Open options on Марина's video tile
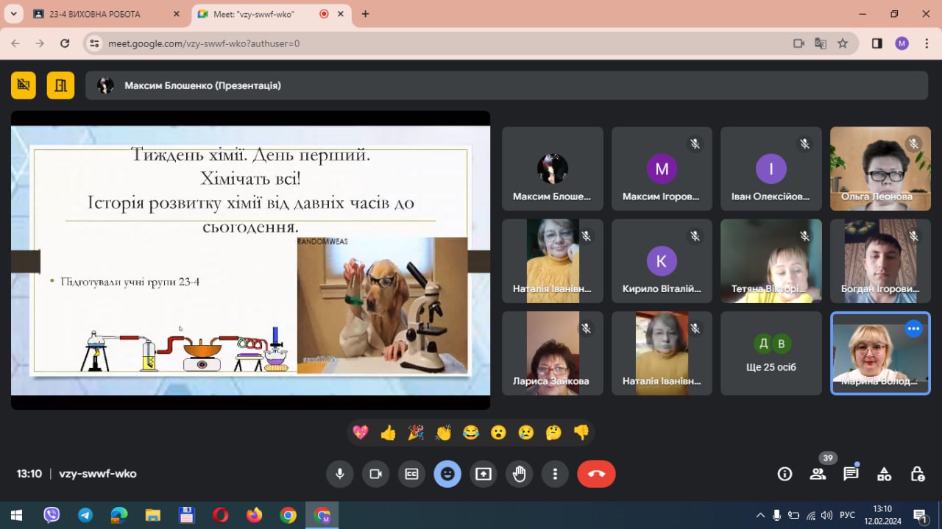 click(913, 328)
